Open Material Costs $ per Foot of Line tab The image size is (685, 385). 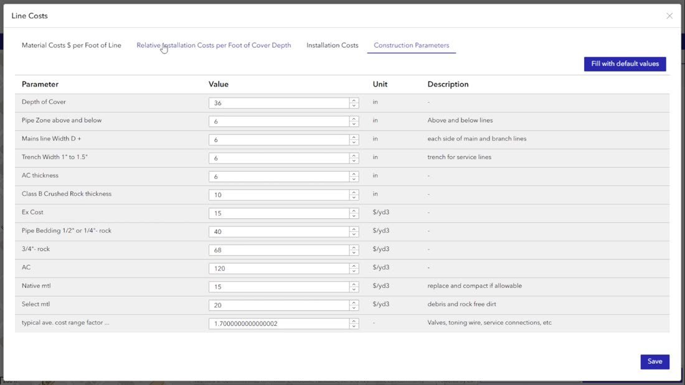[71, 45]
